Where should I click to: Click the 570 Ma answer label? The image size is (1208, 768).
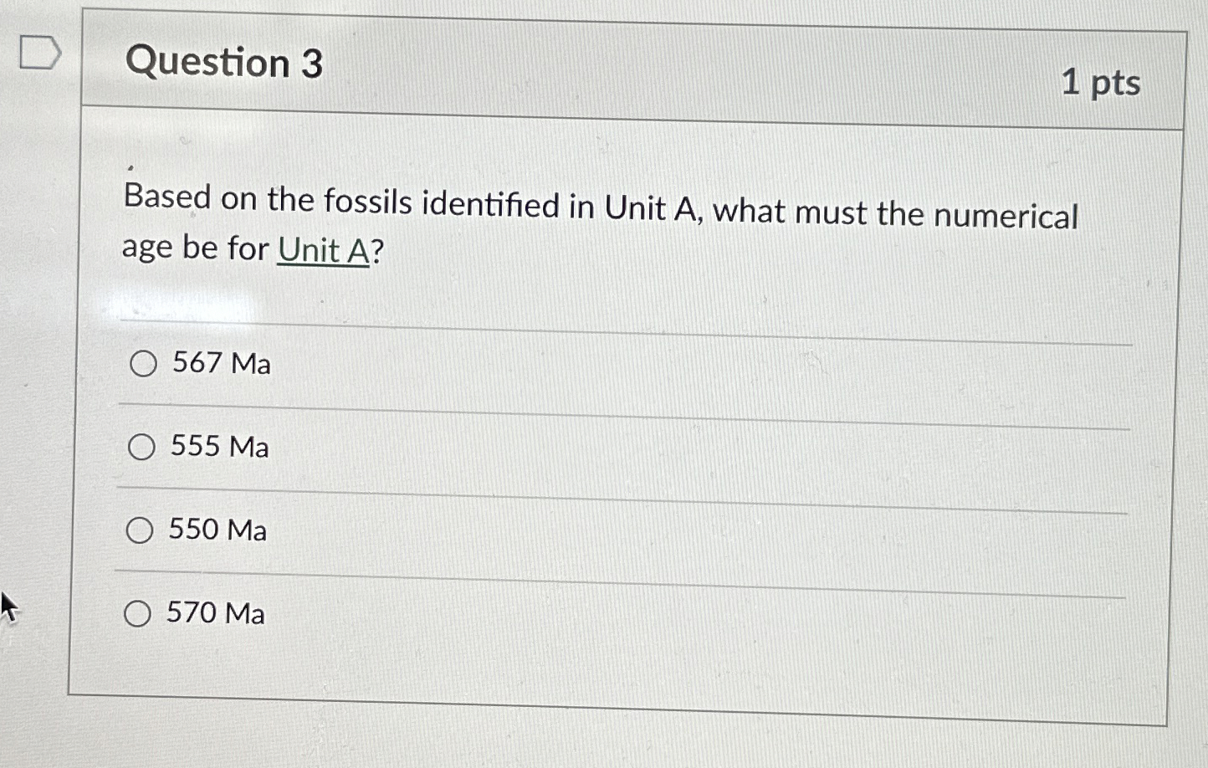tap(215, 613)
